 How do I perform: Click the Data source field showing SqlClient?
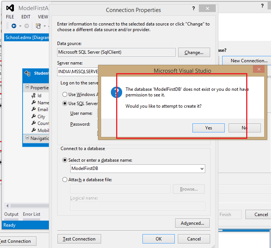point(116,52)
